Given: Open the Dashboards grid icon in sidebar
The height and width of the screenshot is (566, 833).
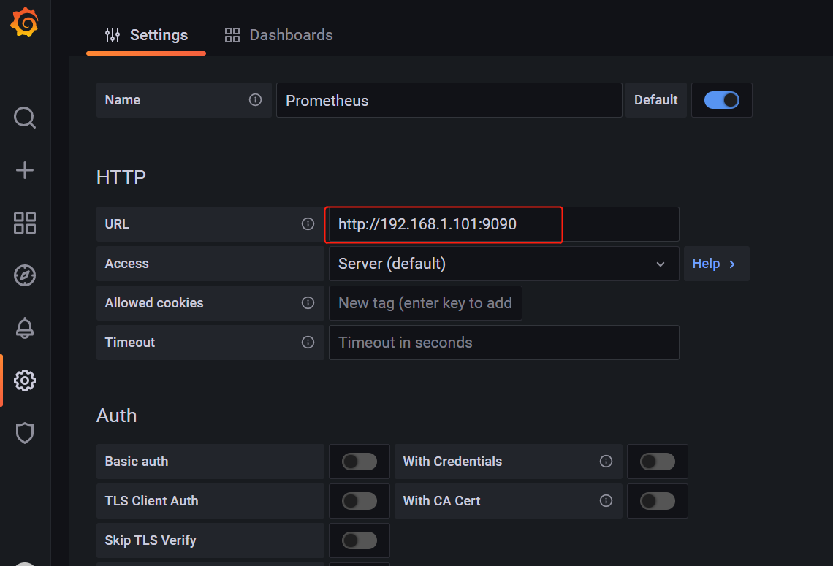Looking at the screenshot, I should click(24, 223).
